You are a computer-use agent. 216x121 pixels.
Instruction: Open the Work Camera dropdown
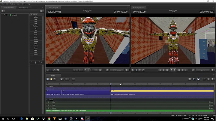[117, 70]
